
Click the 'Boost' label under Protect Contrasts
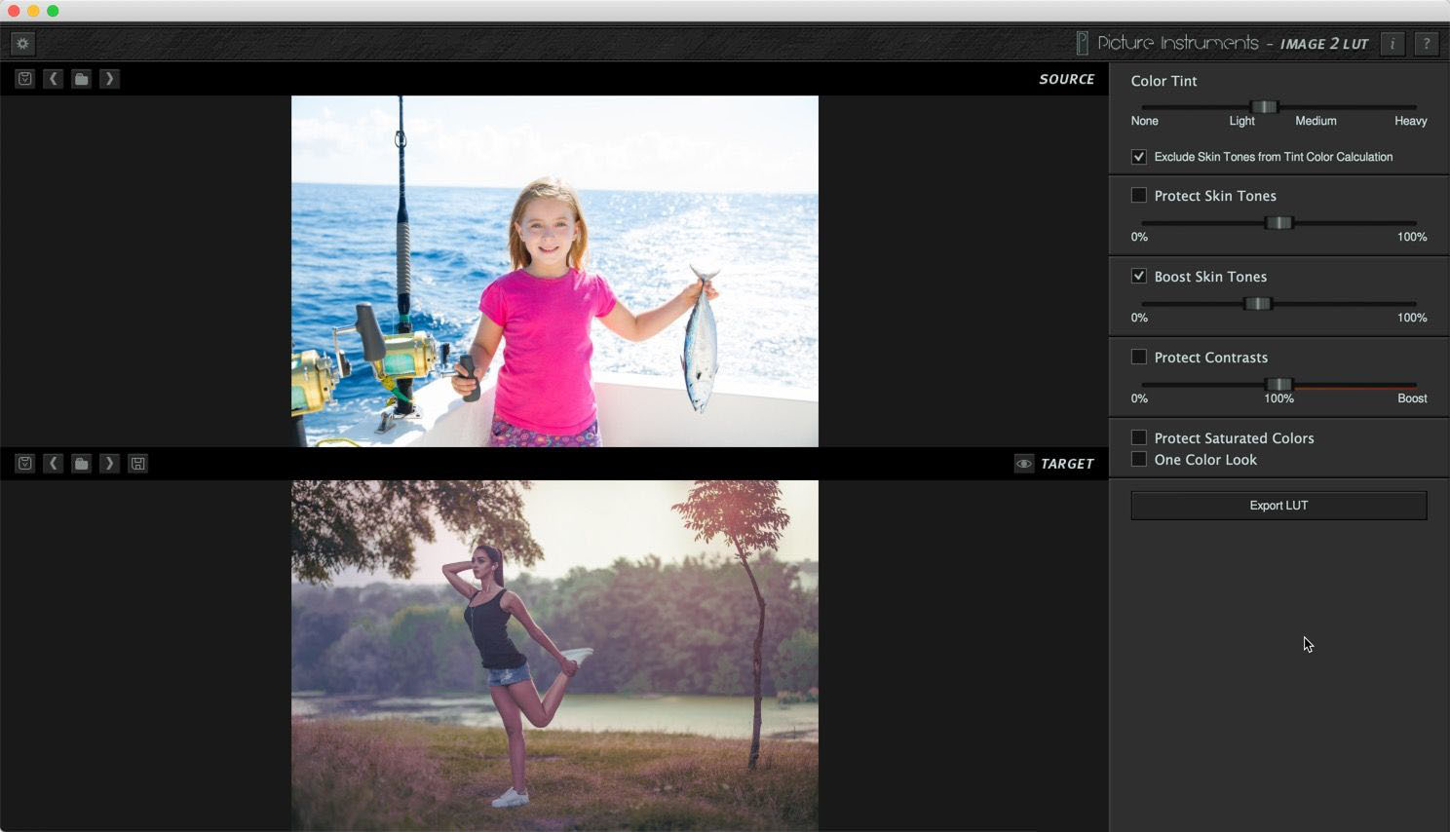click(x=1412, y=398)
